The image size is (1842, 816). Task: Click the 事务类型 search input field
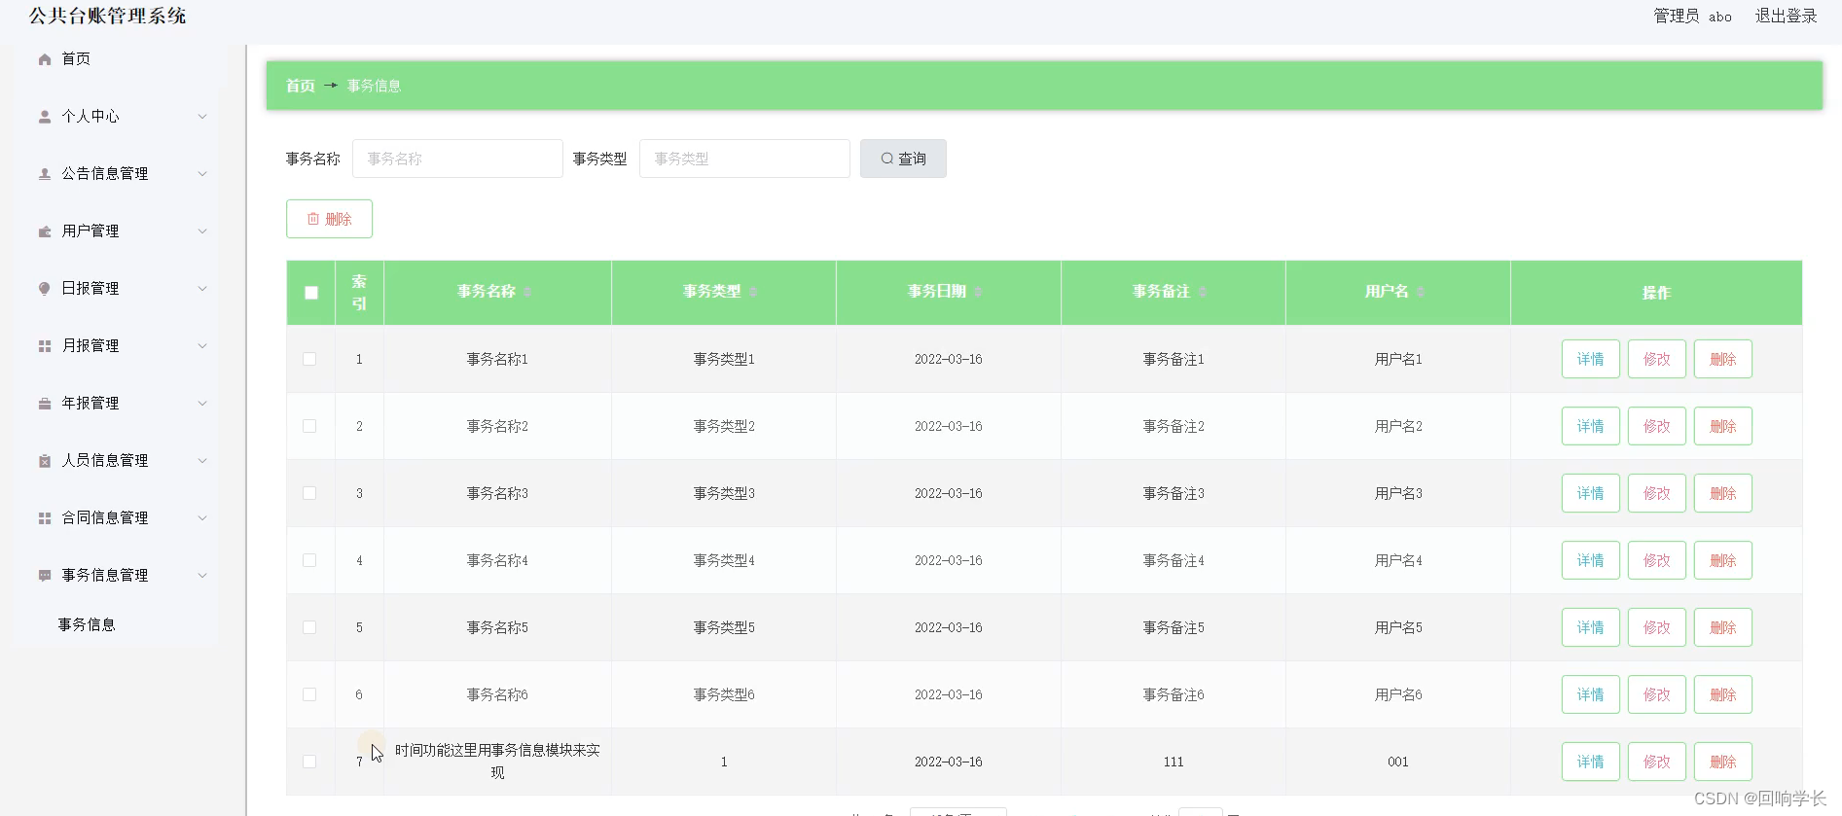point(744,159)
